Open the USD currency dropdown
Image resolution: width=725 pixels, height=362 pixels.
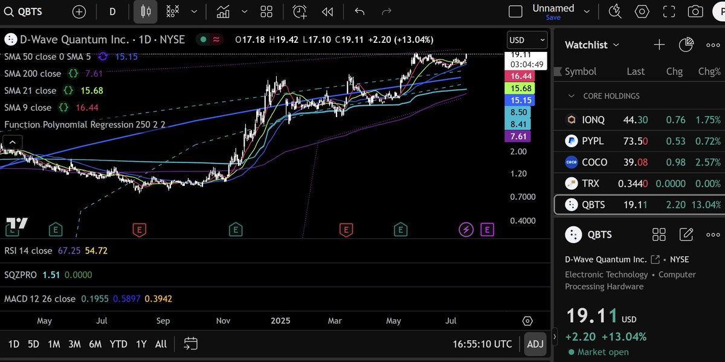click(527, 40)
